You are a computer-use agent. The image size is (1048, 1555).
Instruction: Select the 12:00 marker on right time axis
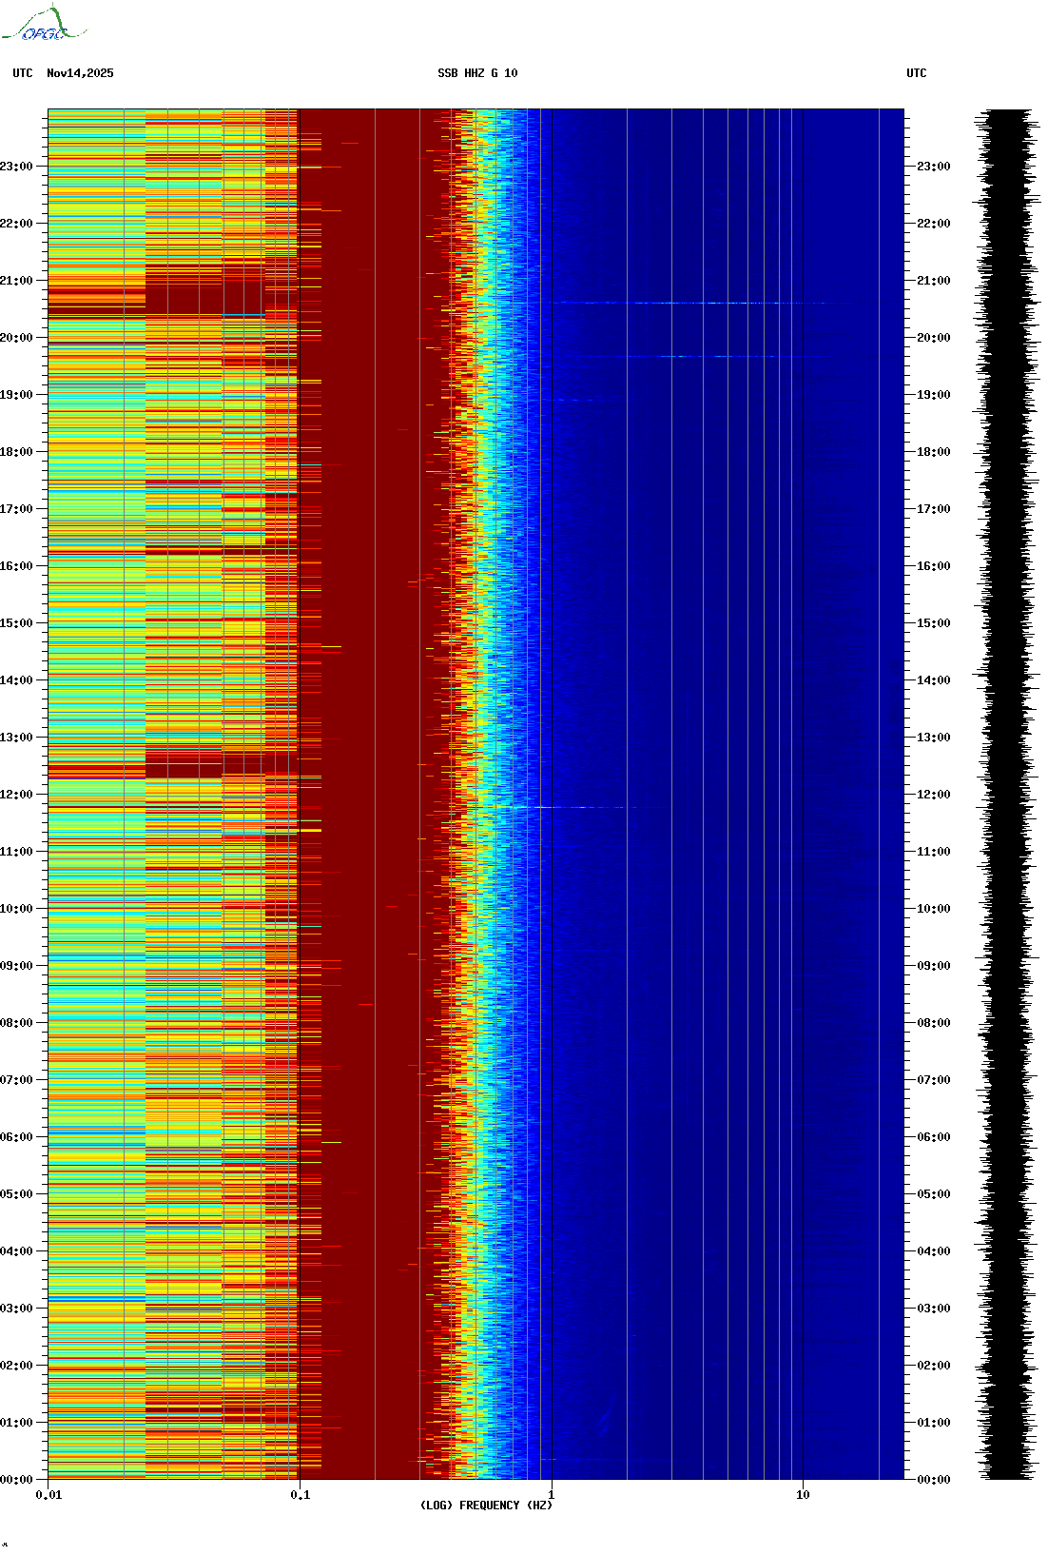933,795
